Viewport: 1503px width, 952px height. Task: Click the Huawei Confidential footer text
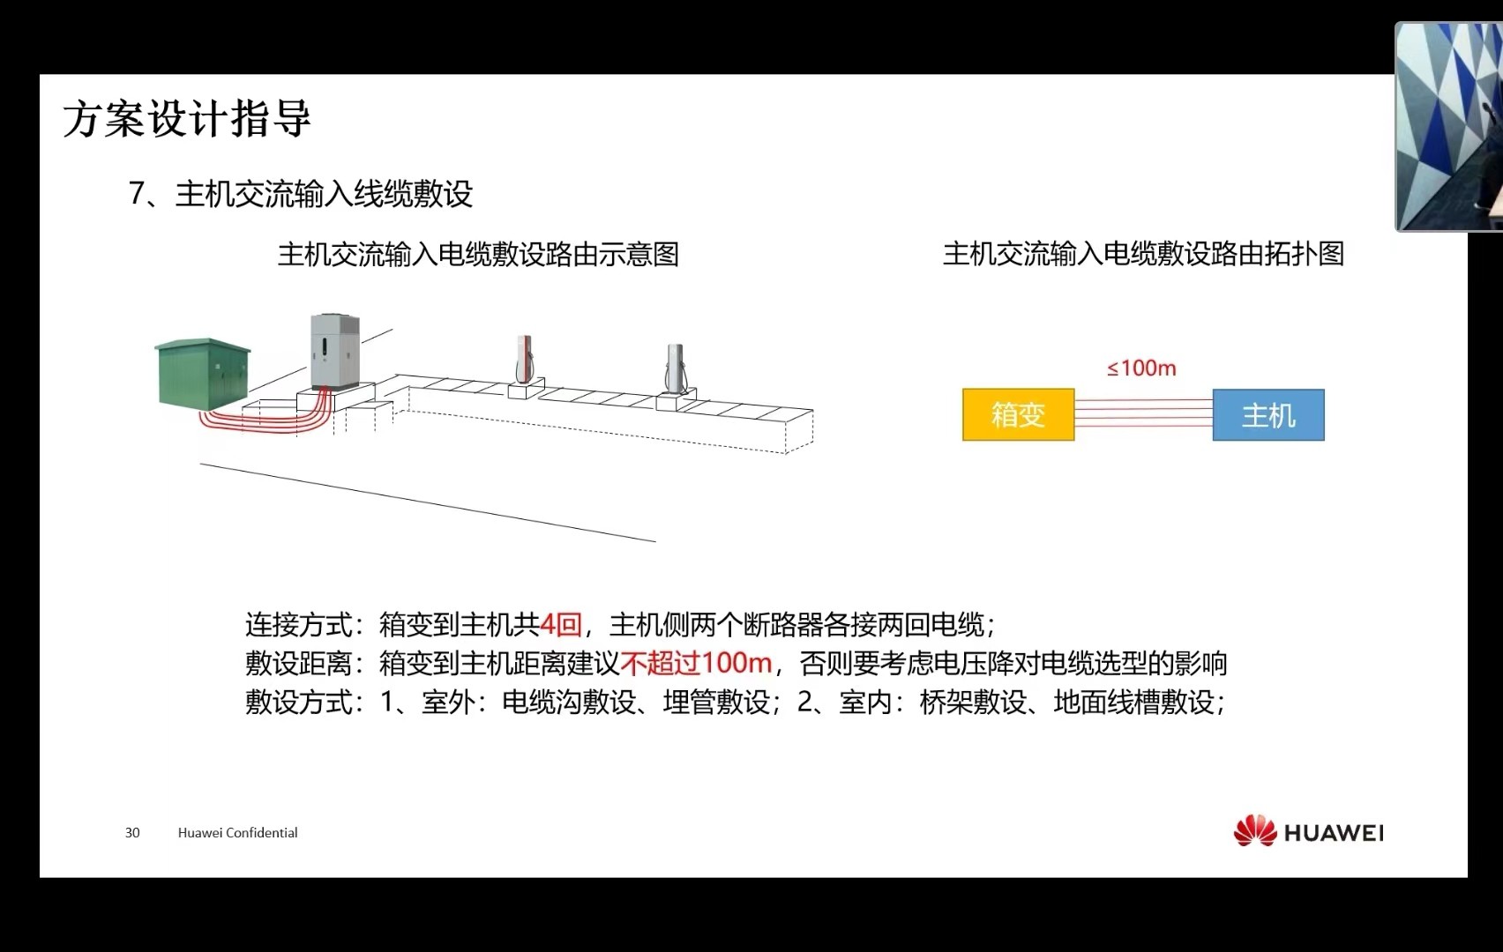tap(237, 833)
